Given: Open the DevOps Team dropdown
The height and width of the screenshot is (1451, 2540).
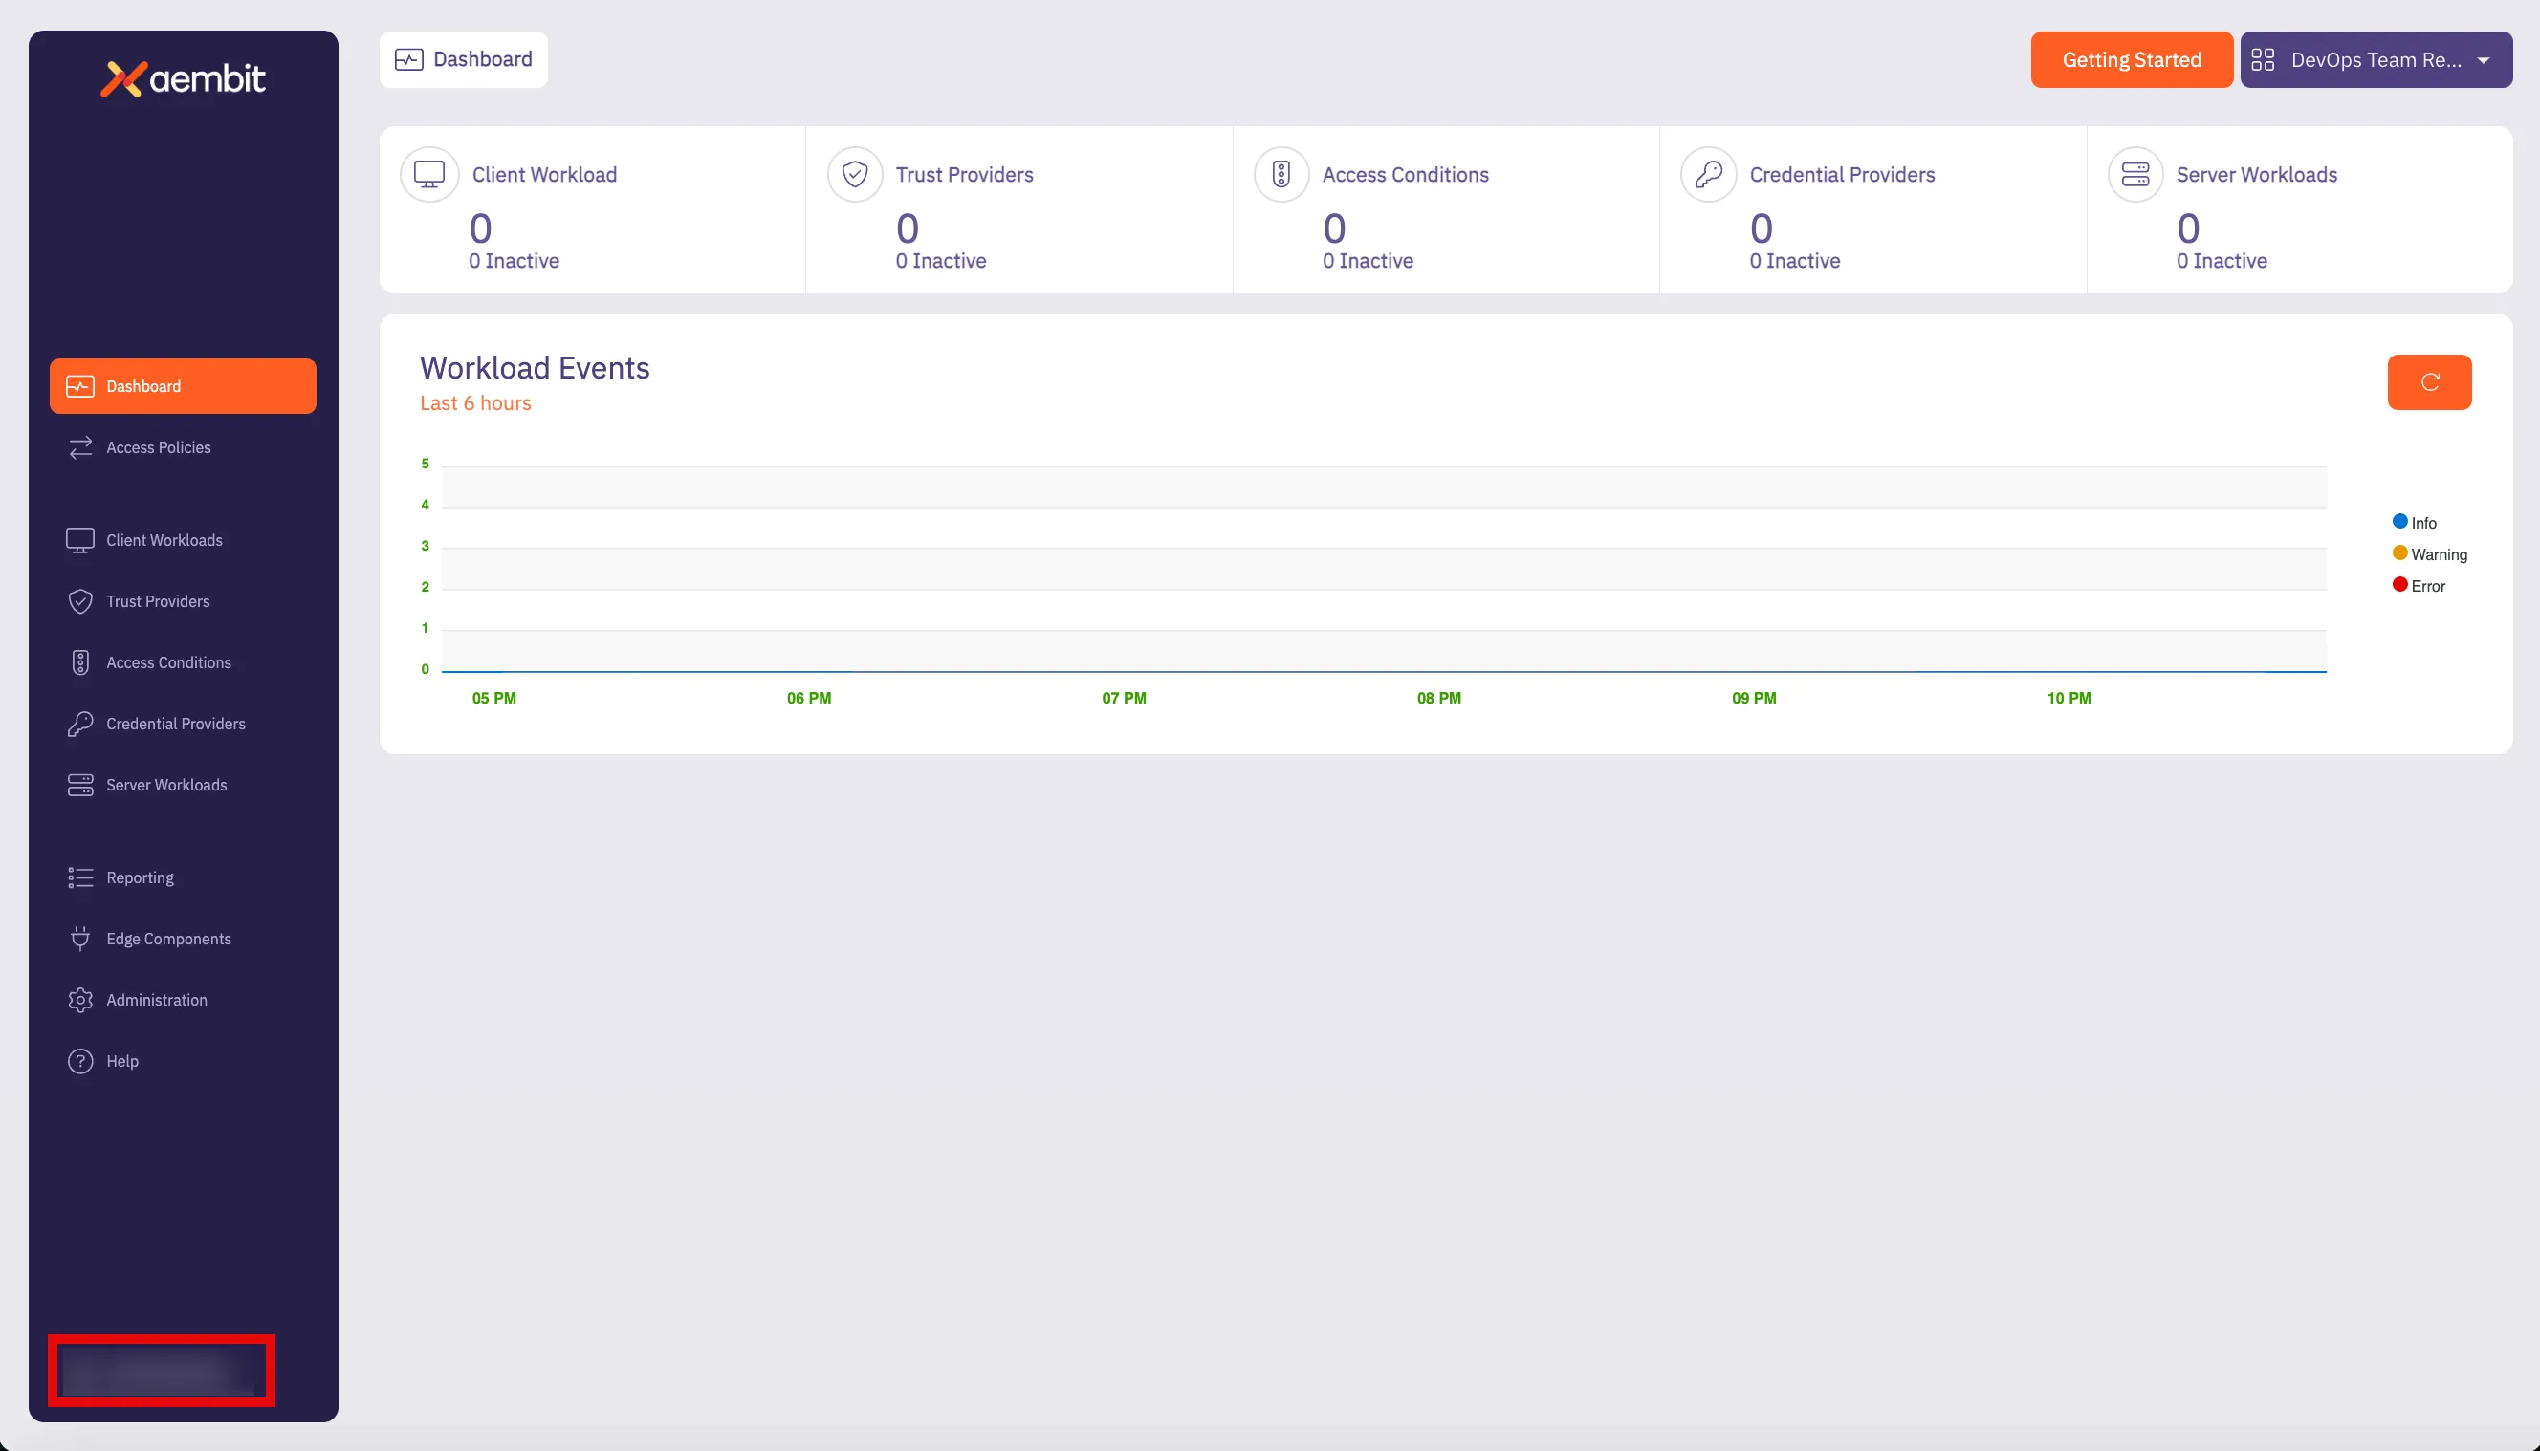Looking at the screenshot, I should [x=2376, y=59].
